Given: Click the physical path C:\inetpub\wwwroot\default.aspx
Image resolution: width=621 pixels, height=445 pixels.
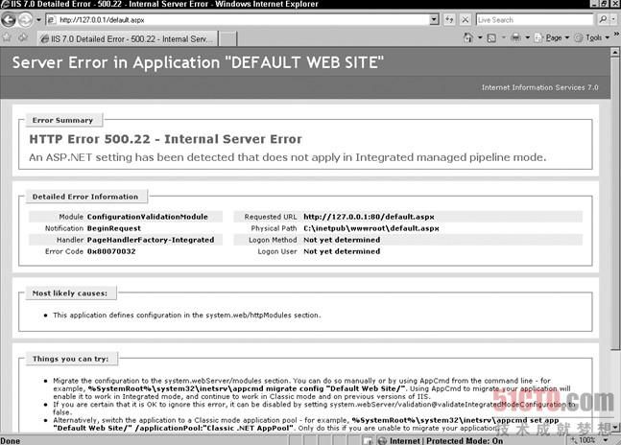Looking at the screenshot, I should coord(371,228).
